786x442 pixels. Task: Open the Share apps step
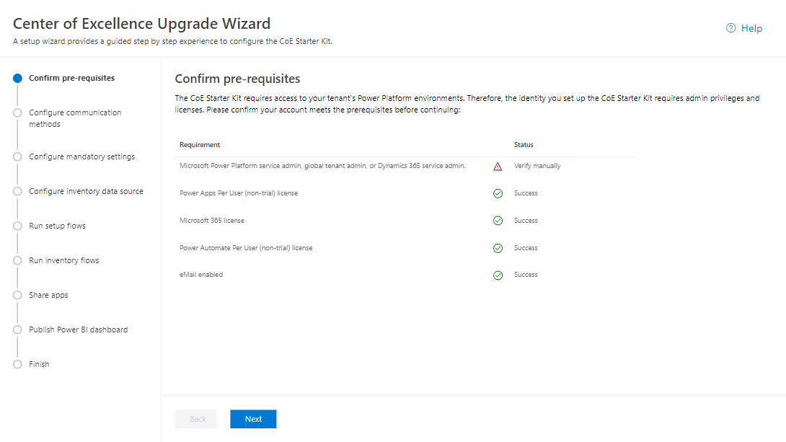[48, 295]
